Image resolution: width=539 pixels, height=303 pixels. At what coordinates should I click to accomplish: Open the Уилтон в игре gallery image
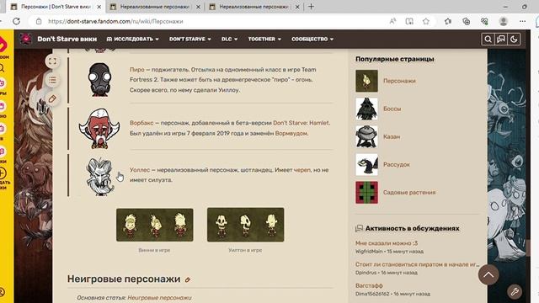tap(245, 225)
